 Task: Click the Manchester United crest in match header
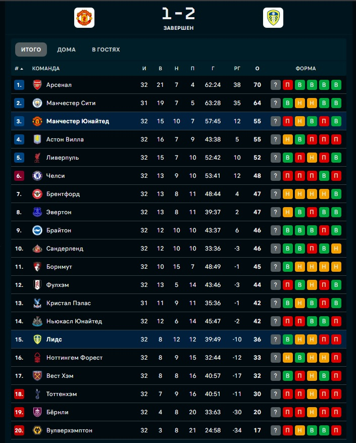[x=84, y=18]
